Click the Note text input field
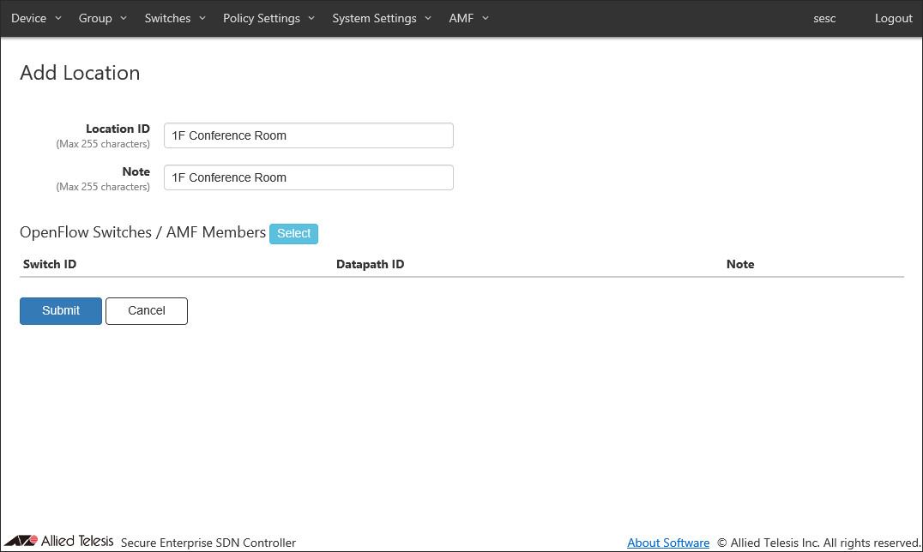923x552 pixels. tap(308, 177)
